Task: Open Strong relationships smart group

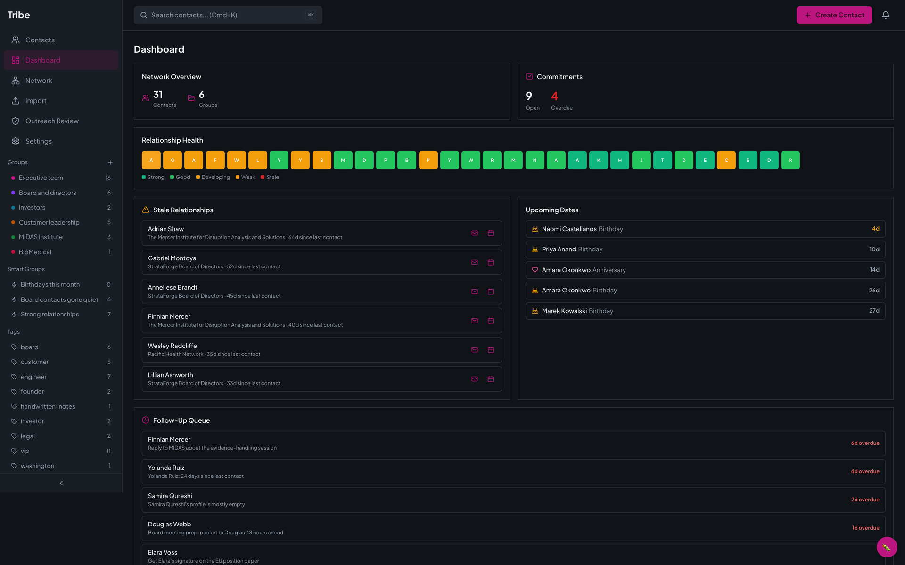Action: click(61, 315)
